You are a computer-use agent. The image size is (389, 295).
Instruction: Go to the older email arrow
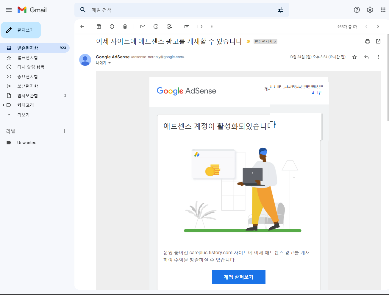tap(378, 26)
